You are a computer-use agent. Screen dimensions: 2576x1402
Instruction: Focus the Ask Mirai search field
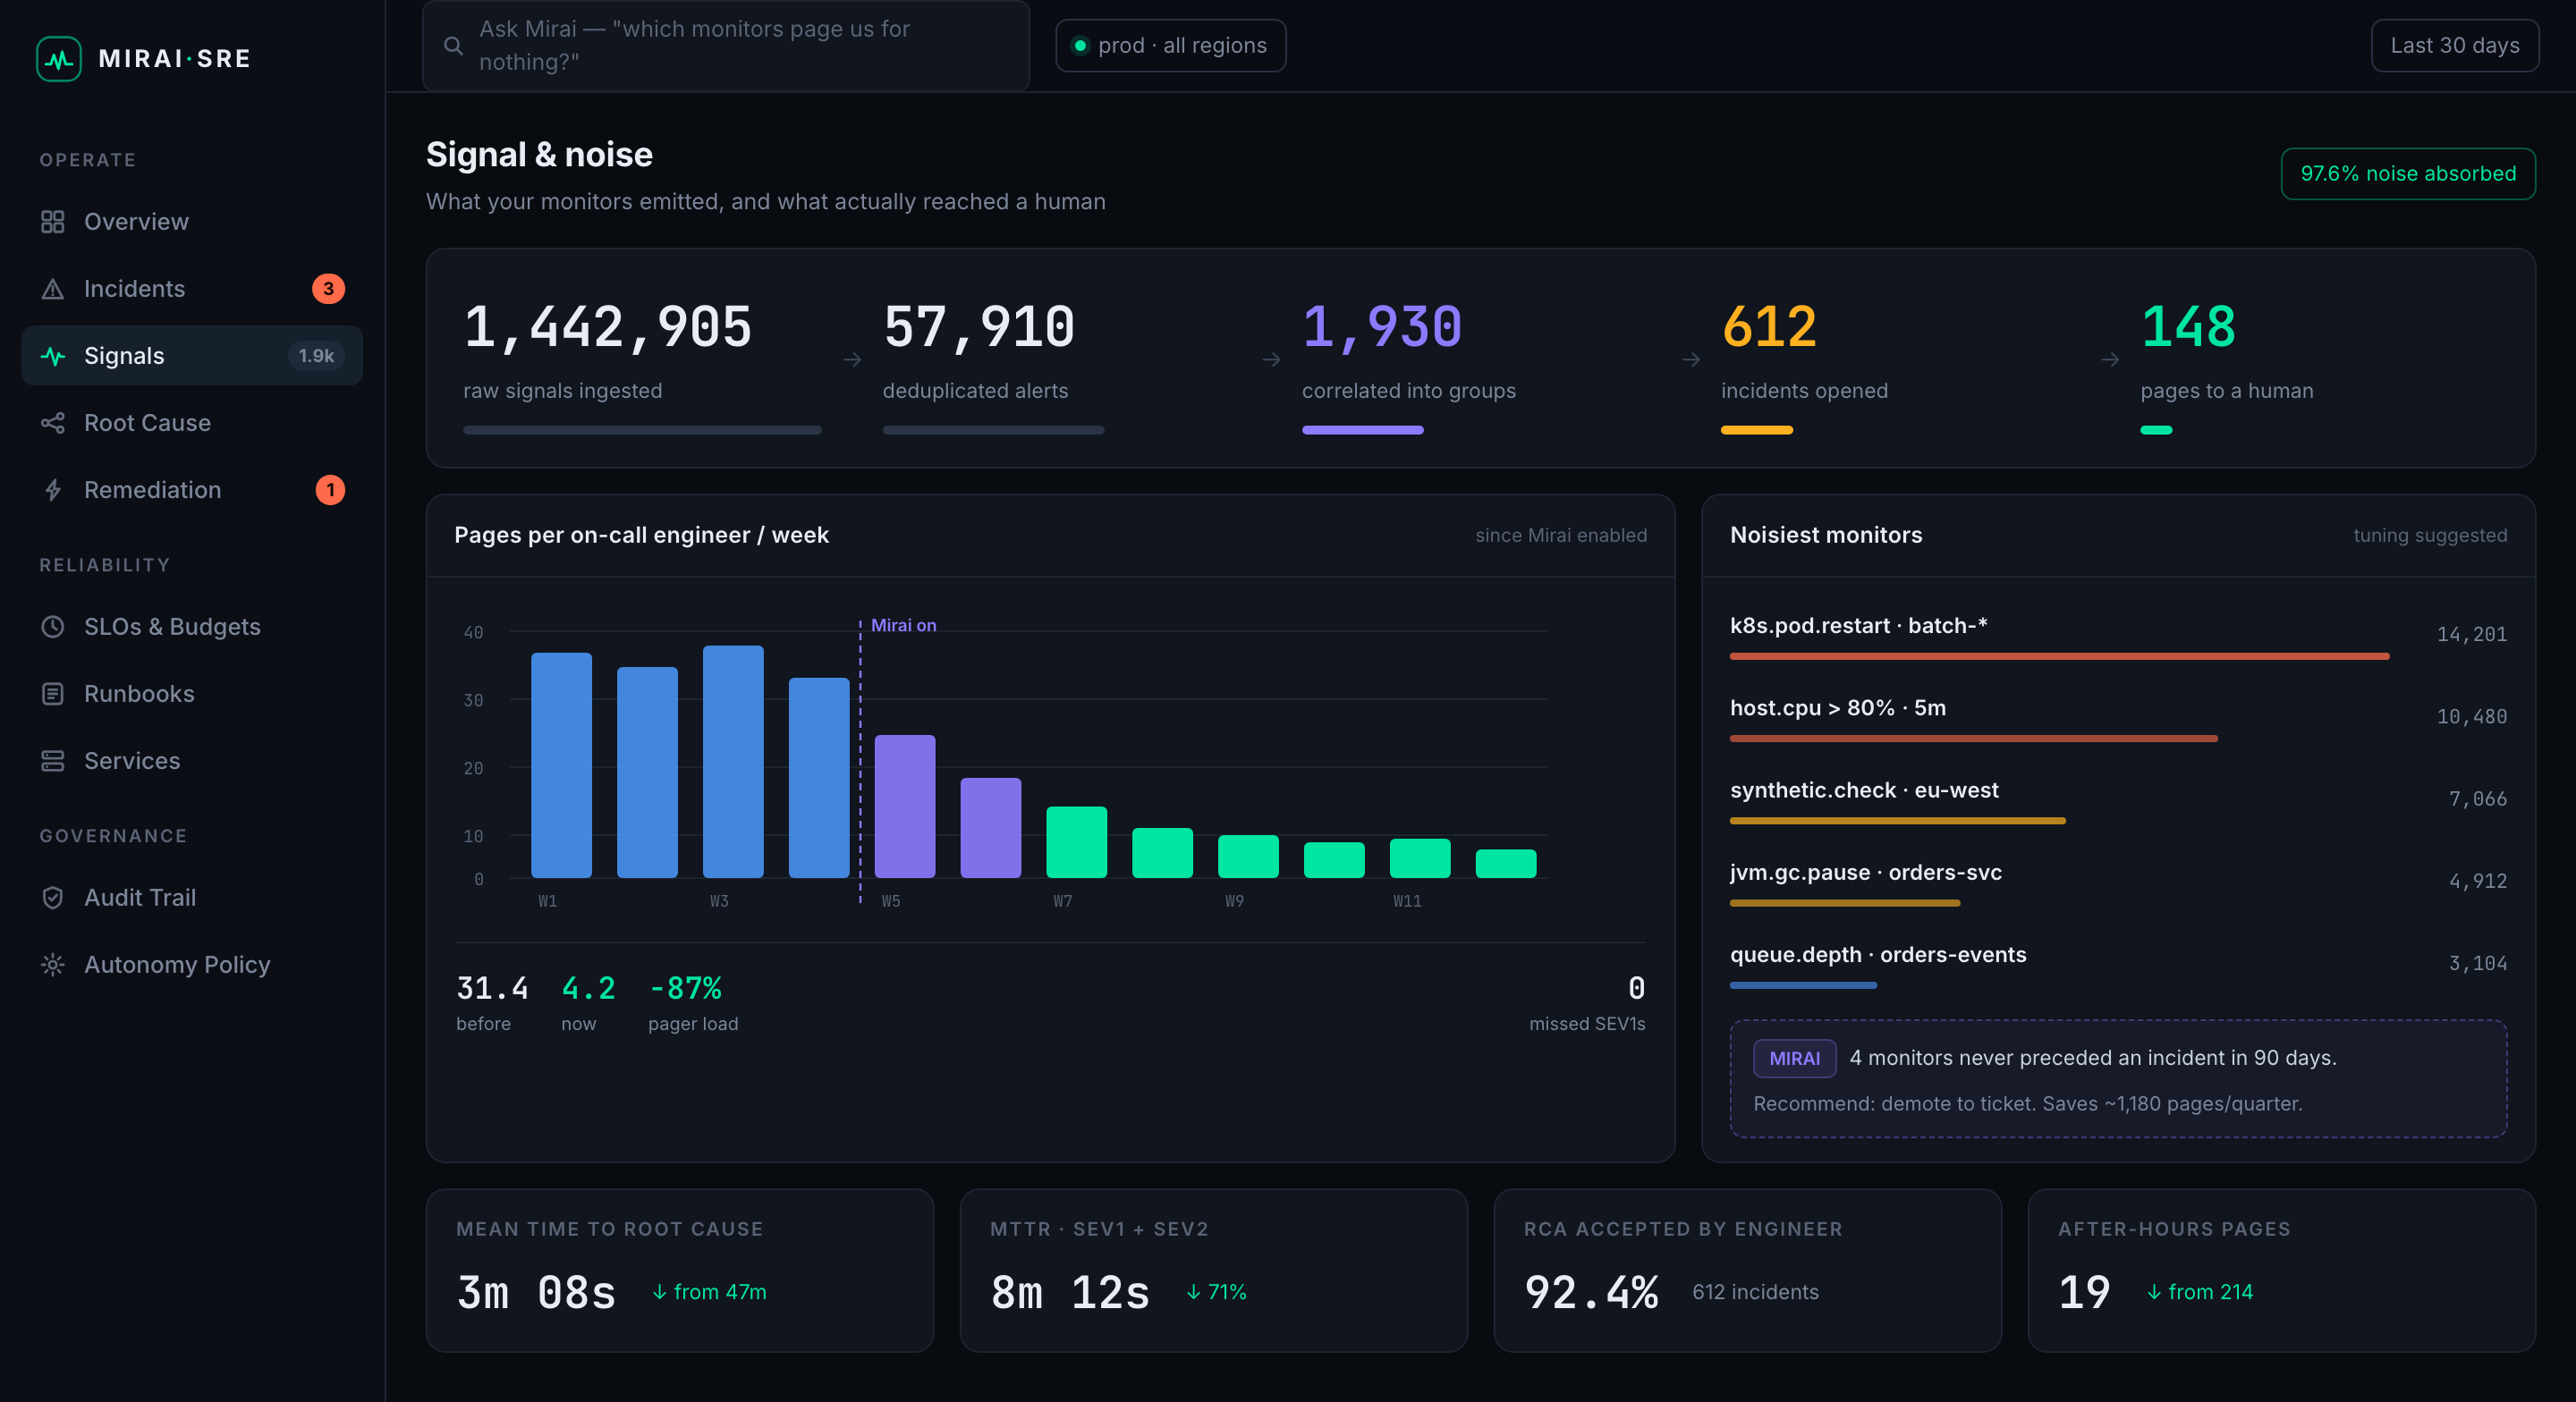tap(726, 46)
